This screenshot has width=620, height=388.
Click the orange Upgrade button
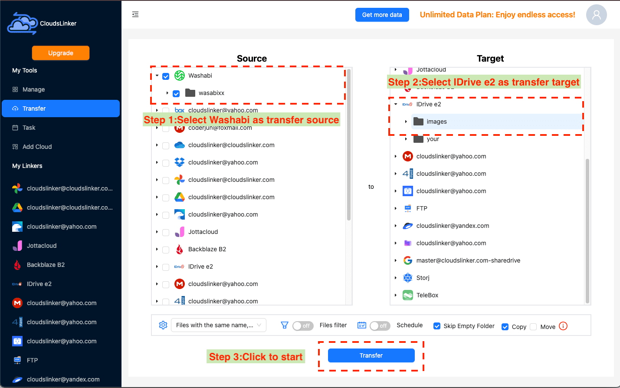tap(61, 53)
